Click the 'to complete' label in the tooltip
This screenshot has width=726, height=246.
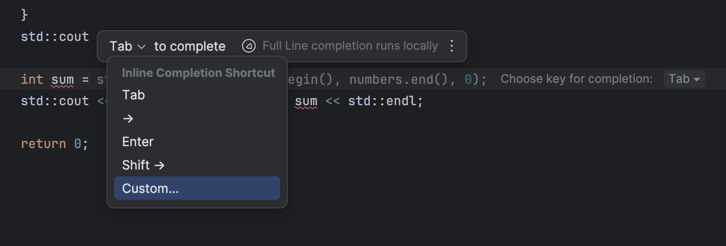tap(190, 46)
